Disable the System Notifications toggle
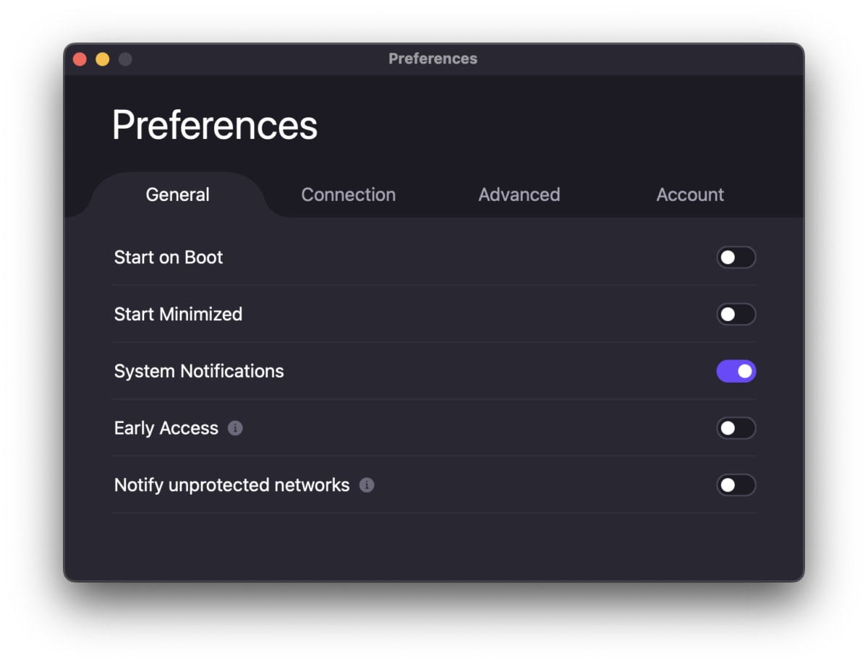Image resolution: width=868 pixels, height=666 pixels. (736, 372)
